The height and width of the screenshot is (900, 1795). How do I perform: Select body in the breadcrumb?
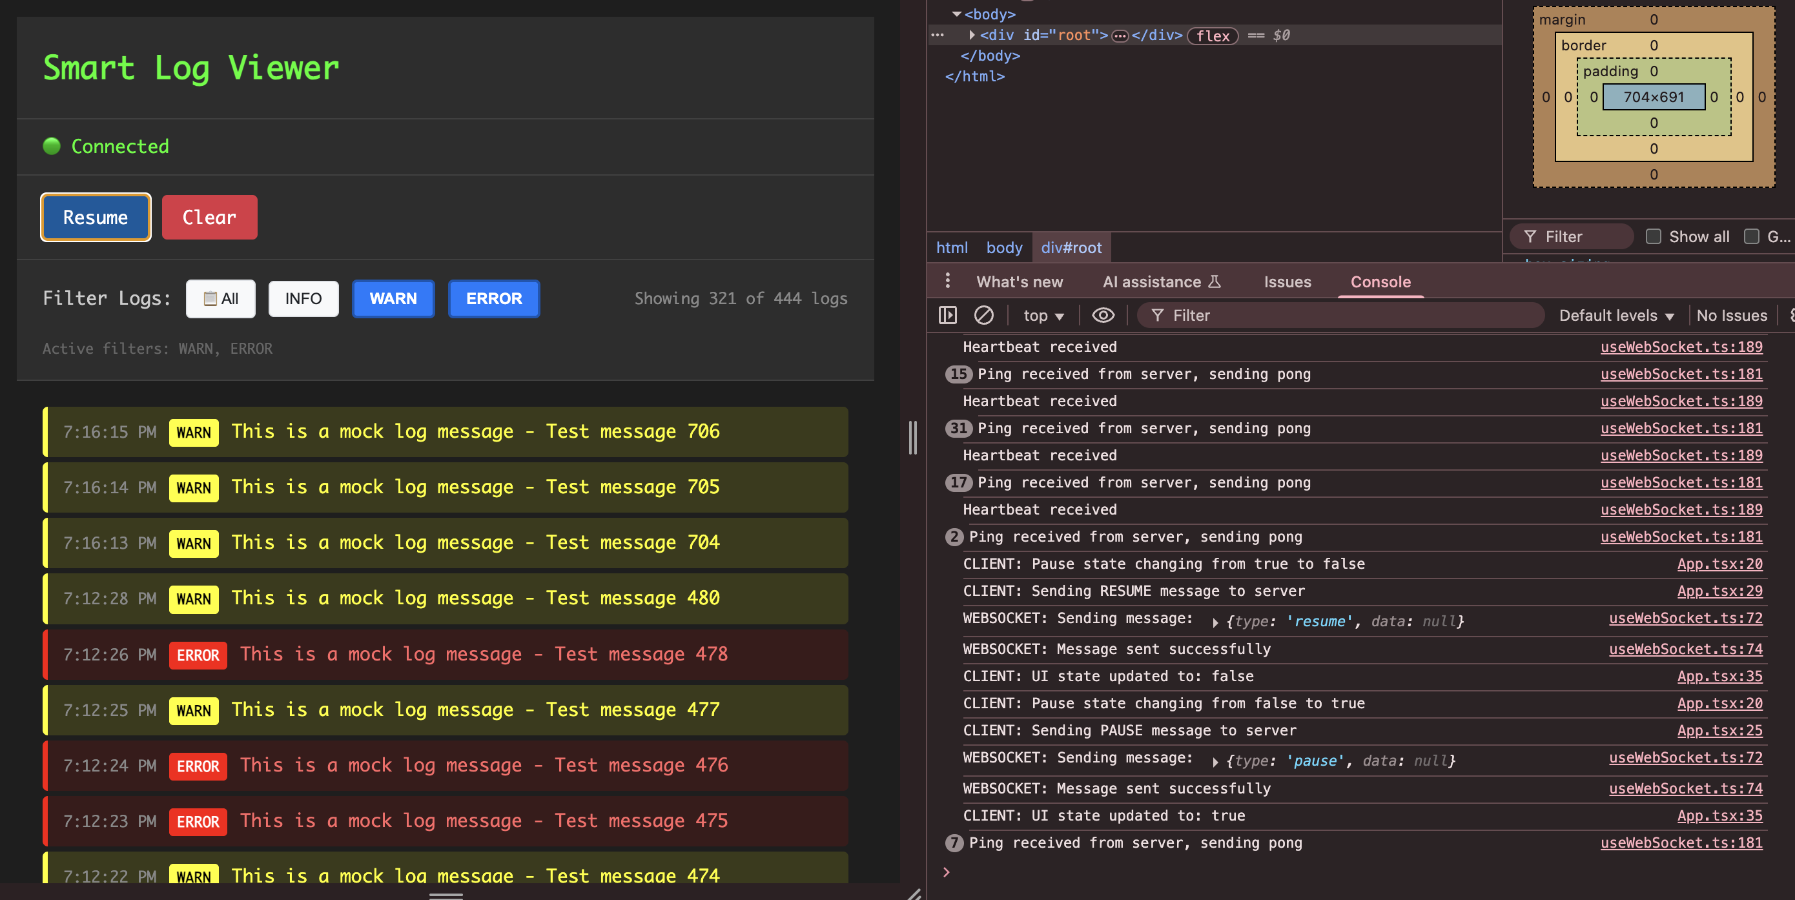(x=1003, y=248)
